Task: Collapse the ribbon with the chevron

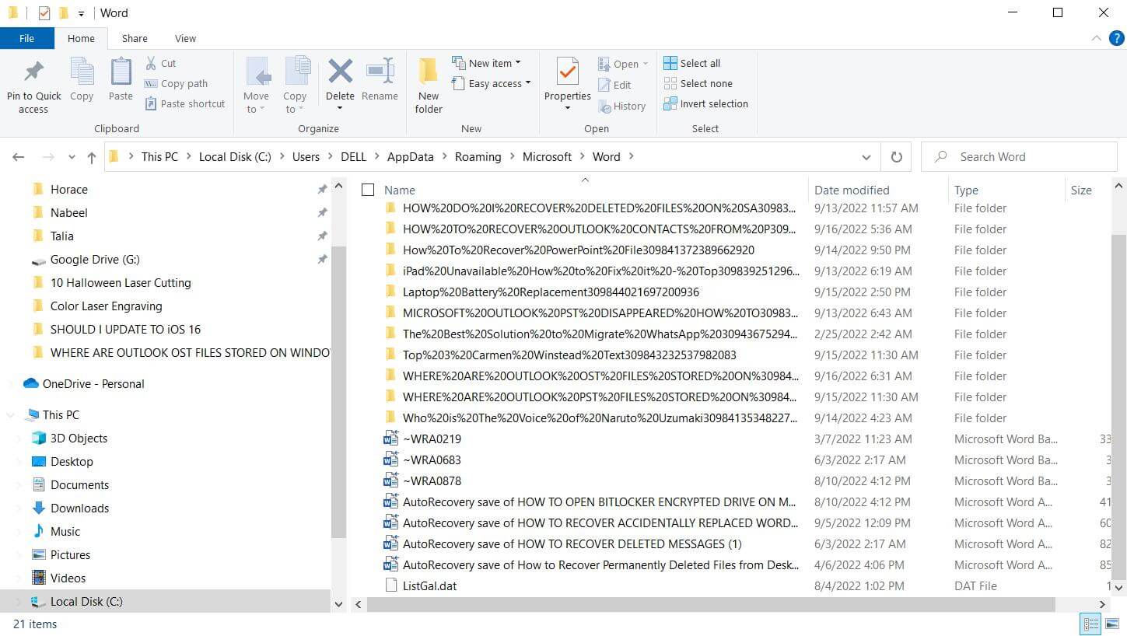Action: [1096, 38]
